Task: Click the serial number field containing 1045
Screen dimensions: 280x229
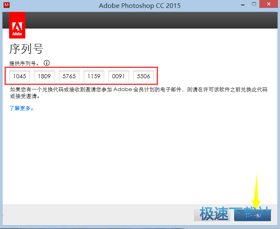Action: pyautogui.click(x=19, y=76)
